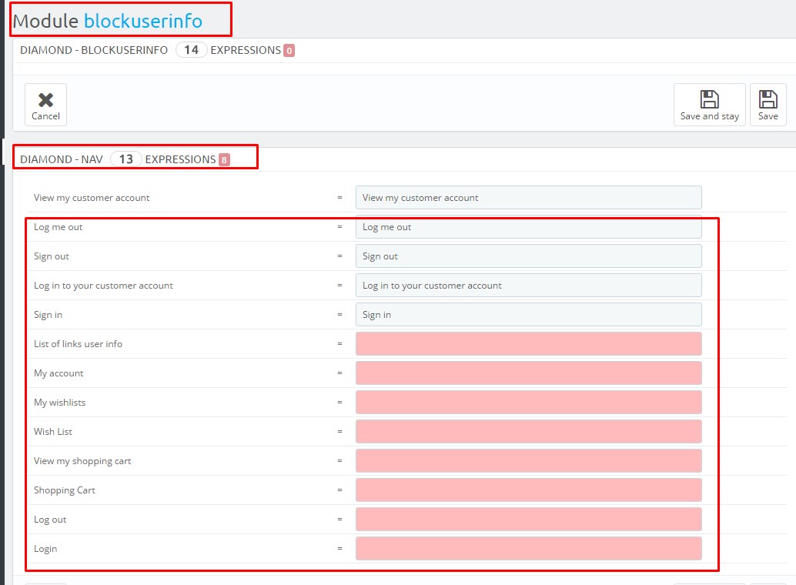Click the "Wish List" source label
The width and height of the screenshot is (796, 585).
pos(53,432)
